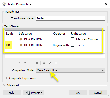Viewport: 110px width, 98px height.
Task: Open Help for Tester parameters
Action: [12, 93]
